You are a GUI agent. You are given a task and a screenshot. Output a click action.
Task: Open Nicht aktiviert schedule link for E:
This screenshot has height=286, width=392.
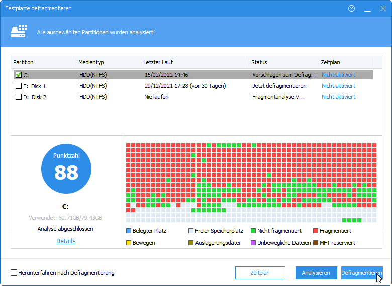click(x=338, y=86)
